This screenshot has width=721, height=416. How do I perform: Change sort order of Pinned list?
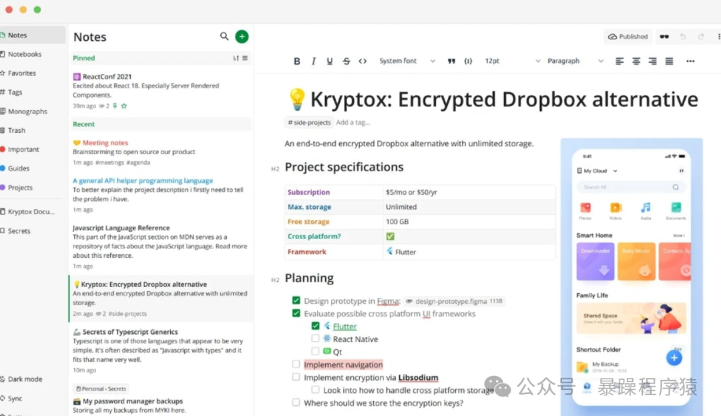coord(236,58)
